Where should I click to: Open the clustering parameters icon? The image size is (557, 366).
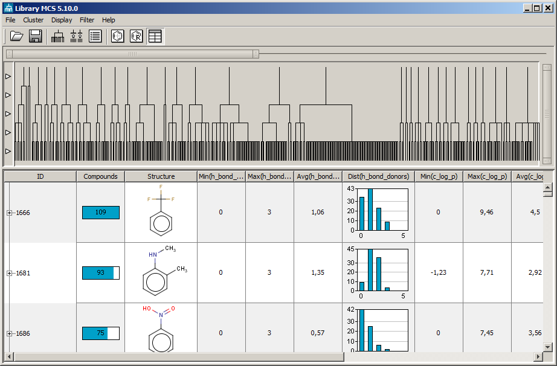[x=76, y=36]
